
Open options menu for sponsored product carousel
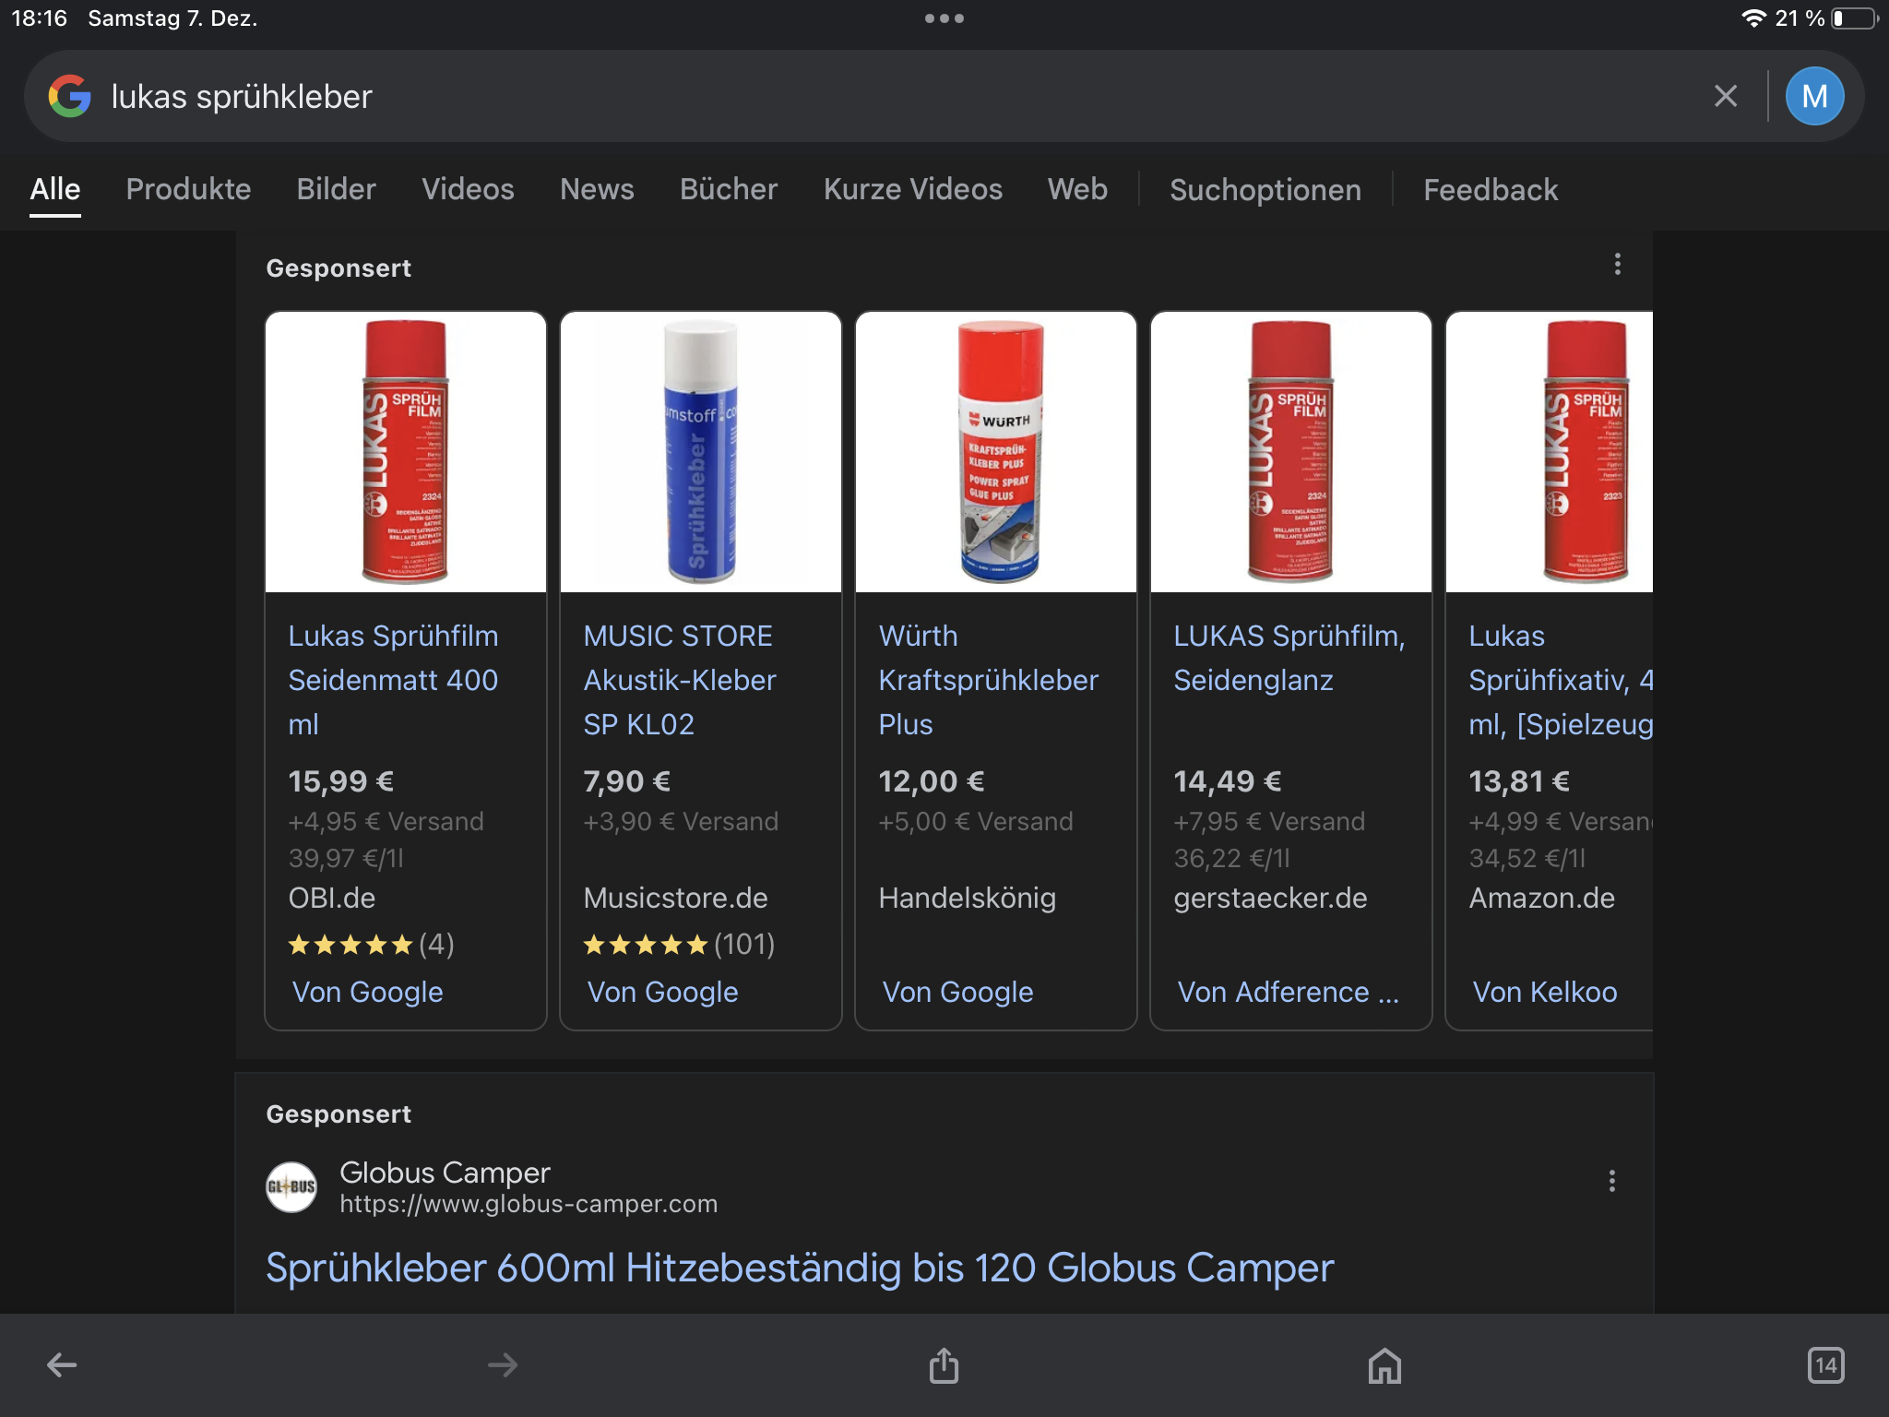pos(1618,265)
